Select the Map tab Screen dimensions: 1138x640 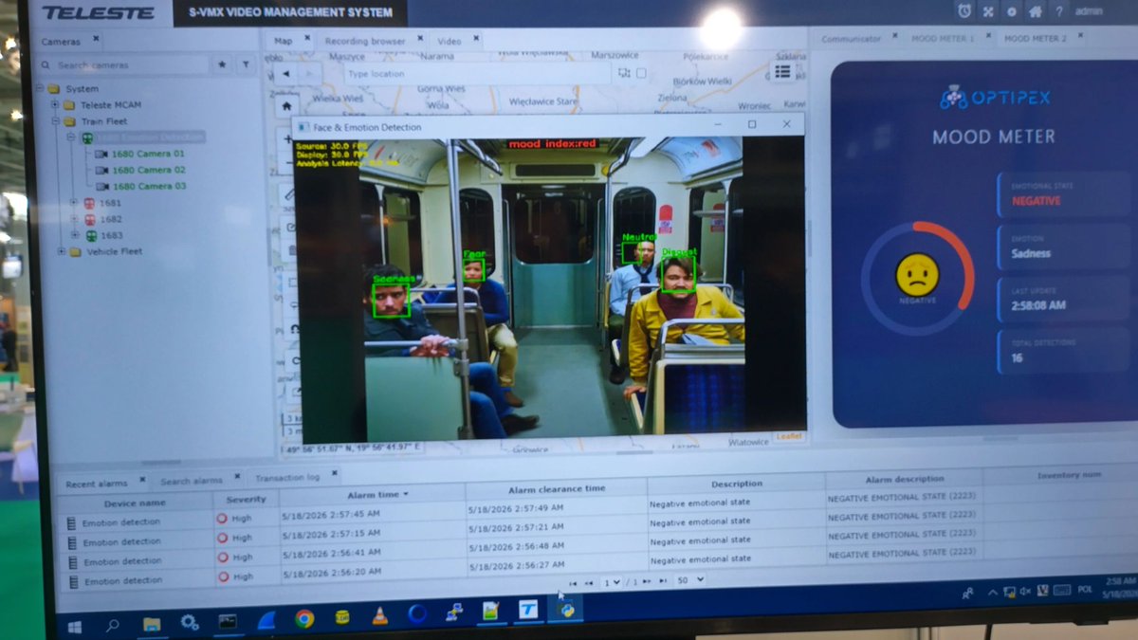(283, 41)
